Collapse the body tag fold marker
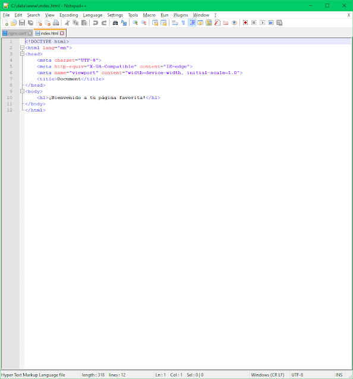Viewport: 353px width, 379px height. coord(22,91)
